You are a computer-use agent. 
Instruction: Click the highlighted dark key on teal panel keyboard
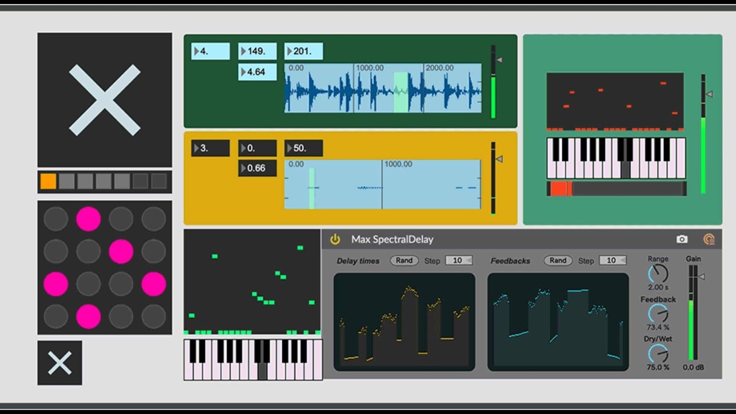pyautogui.click(x=626, y=170)
